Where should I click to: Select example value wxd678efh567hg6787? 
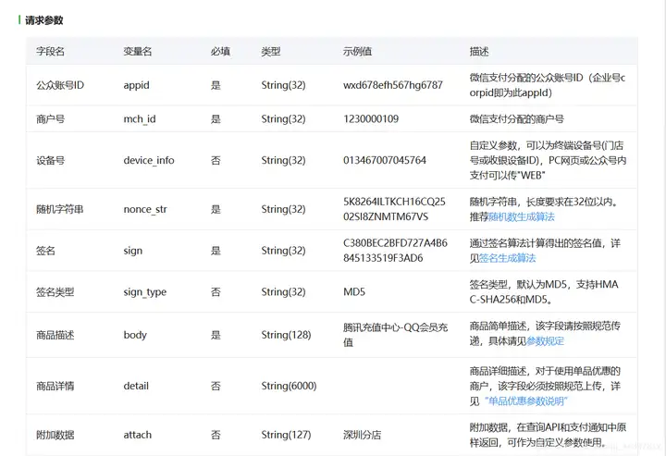pyautogui.click(x=393, y=85)
